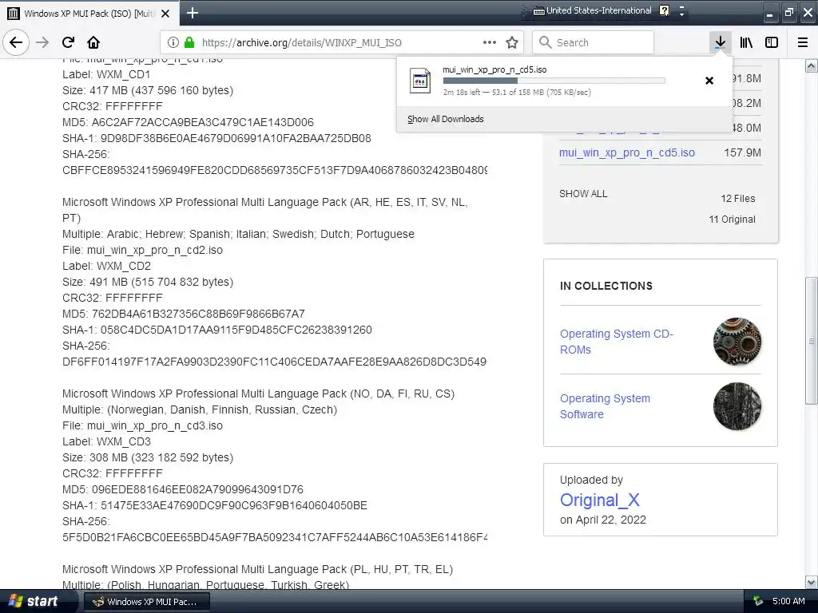
Task: Click the vertical scrollbar thumb
Action: [x=812, y=341]
